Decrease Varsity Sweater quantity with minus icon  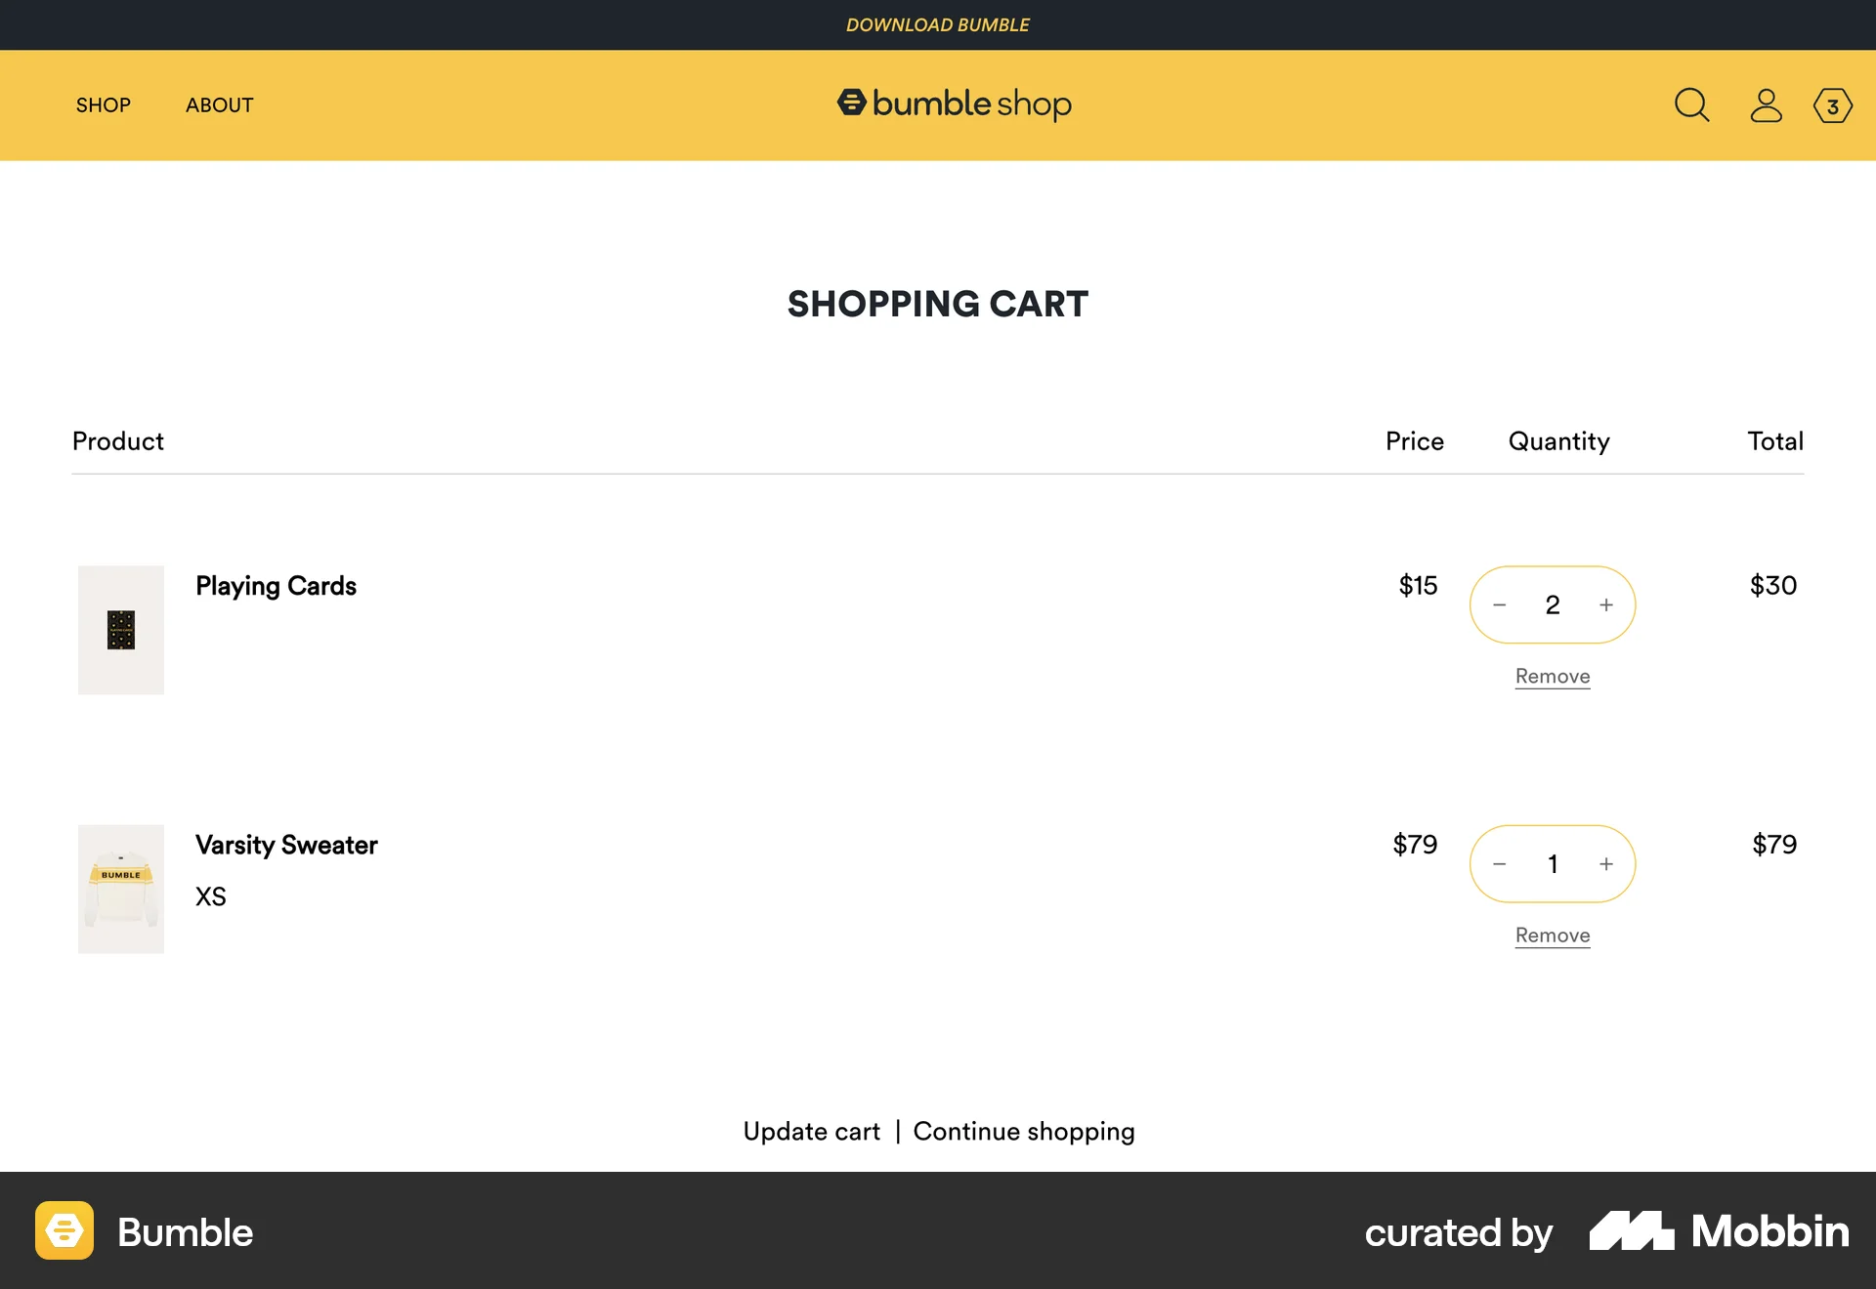pyautogui.click(x=1499, y=863)
